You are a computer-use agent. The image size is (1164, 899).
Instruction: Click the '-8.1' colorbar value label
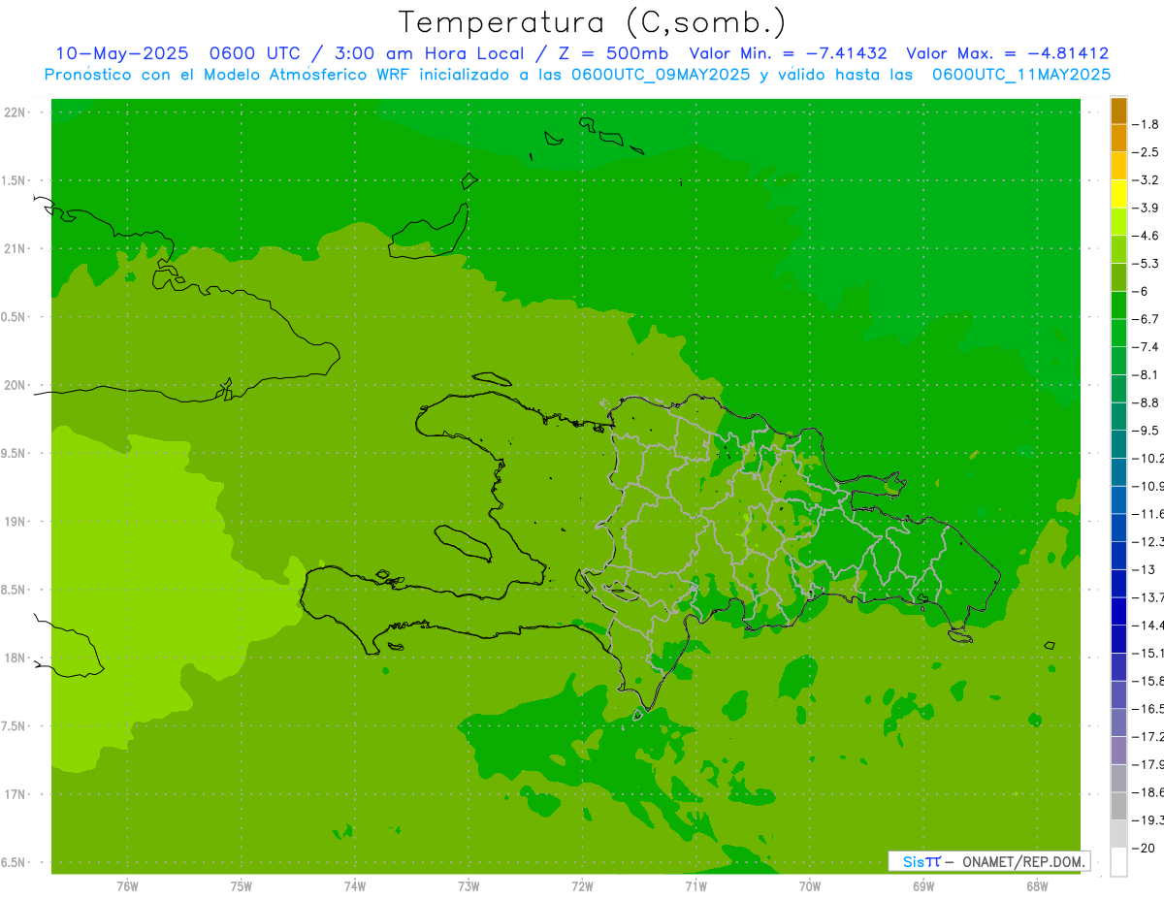pos(1146,374)
